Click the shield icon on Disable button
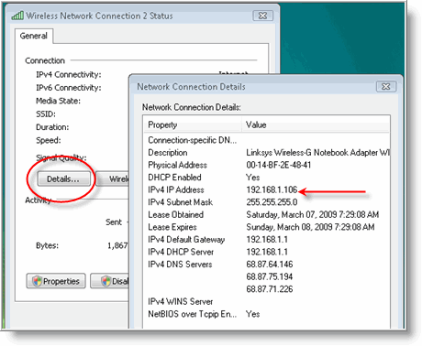Image resolution: width=422 pixels, height=346 pixels. click(106, 281)
